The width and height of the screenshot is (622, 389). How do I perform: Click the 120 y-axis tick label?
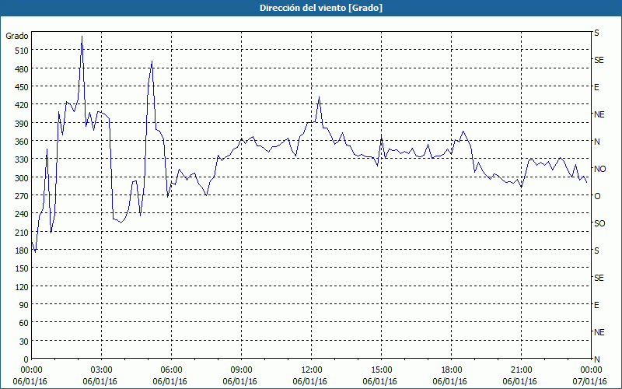[22, 286]
